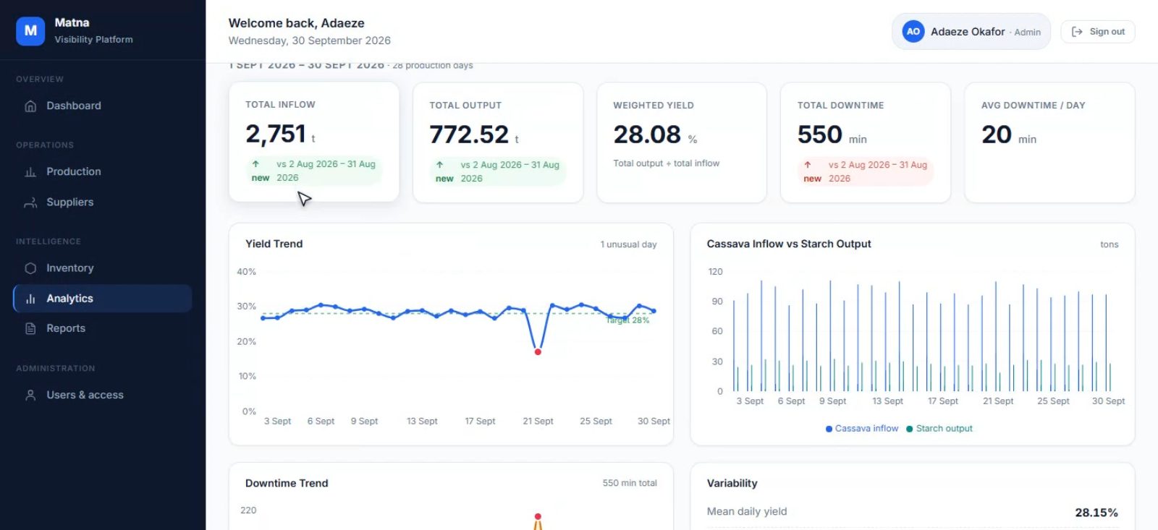The height and width of the screenshot is (530, 1158).
Task: Click the Mean daily yield value 28.15%
Action: pyautogui.click(x=1096, y=513)
